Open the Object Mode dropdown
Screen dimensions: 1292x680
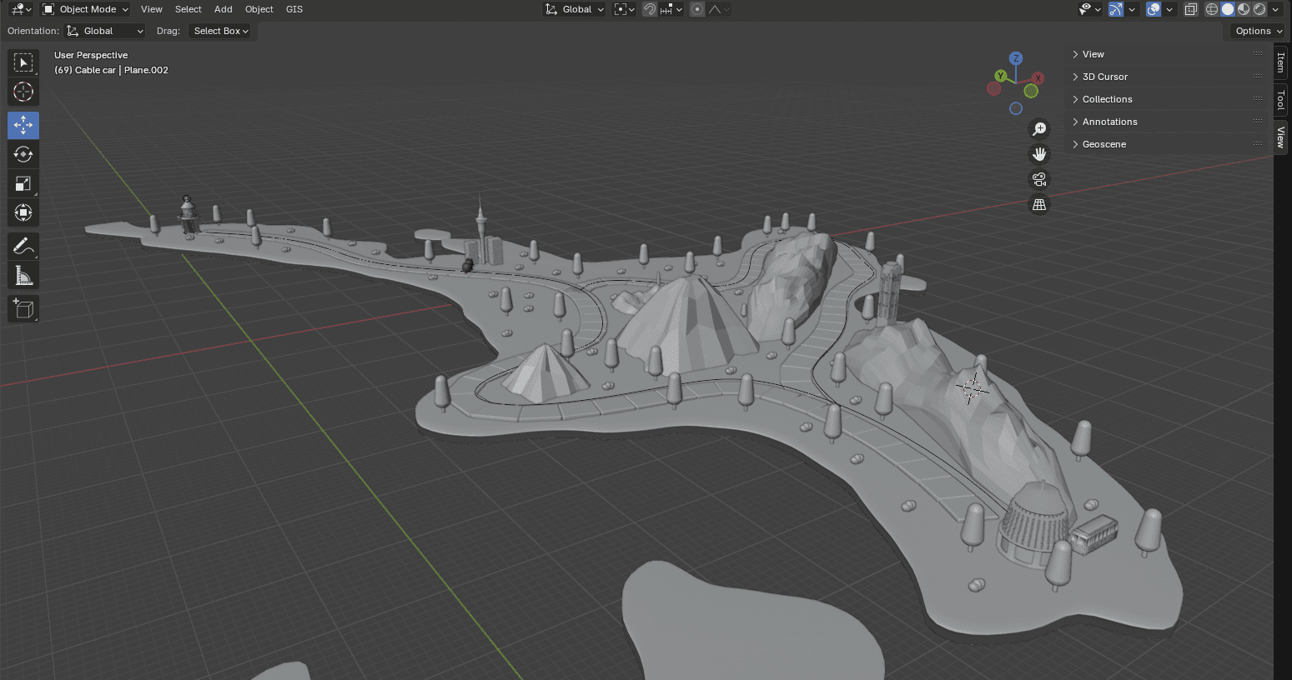(x=86, y=9)
